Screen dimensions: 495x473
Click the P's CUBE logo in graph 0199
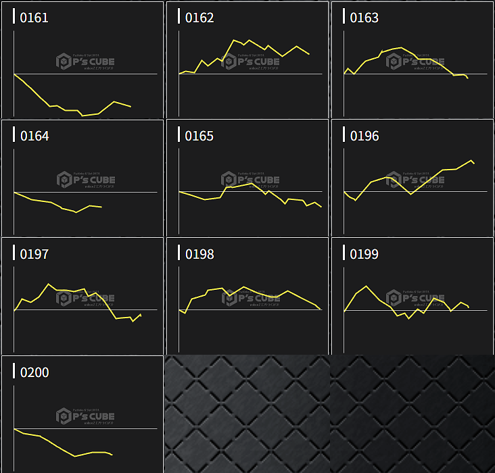pyautogui.click(x=415, y=299)
